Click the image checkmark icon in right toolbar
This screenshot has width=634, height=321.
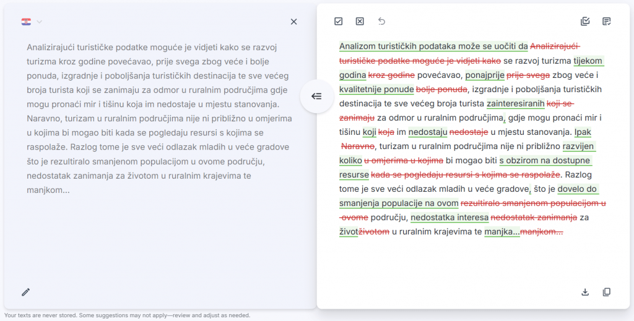click(x=585, y=22)
